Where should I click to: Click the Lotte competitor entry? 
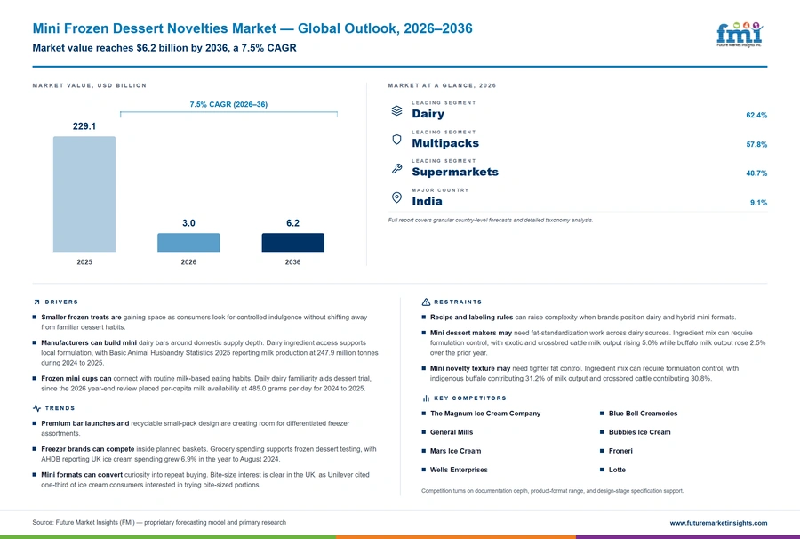(x=617, y=470)
